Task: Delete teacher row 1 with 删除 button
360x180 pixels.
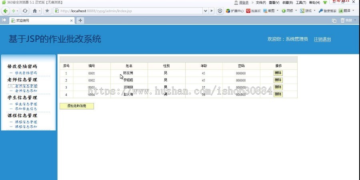Action: coord(278,73)
